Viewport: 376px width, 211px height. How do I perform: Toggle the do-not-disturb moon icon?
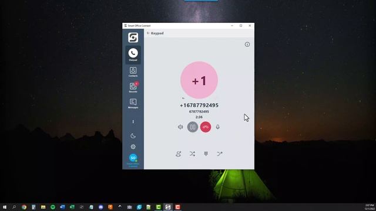[133, 136]
